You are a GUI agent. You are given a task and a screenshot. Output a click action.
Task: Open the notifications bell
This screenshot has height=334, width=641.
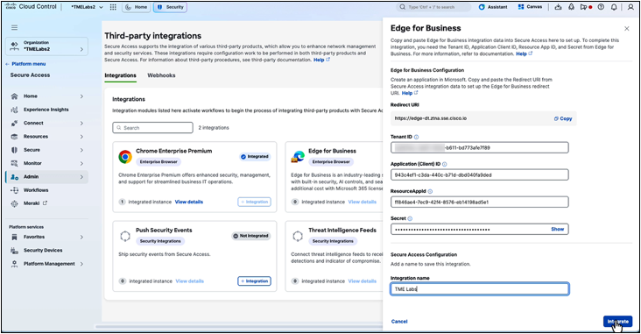point(614,7)
